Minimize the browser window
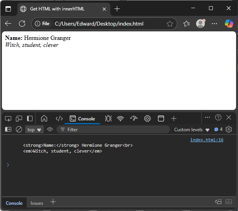The image size is (238, 211). 193,8
